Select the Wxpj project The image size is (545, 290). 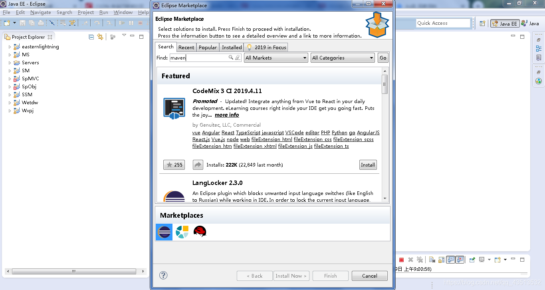coord(28,111)
